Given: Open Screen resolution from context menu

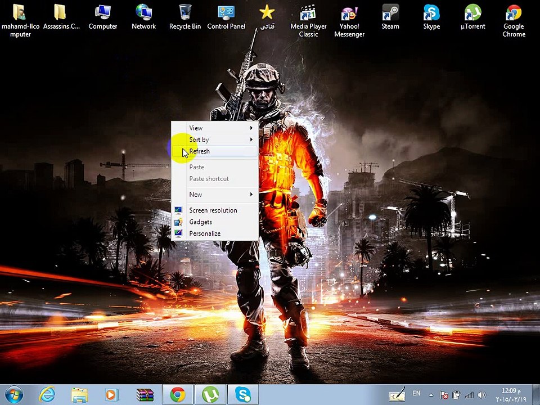Looking at the screenshot, I should (x=214, y=210).
